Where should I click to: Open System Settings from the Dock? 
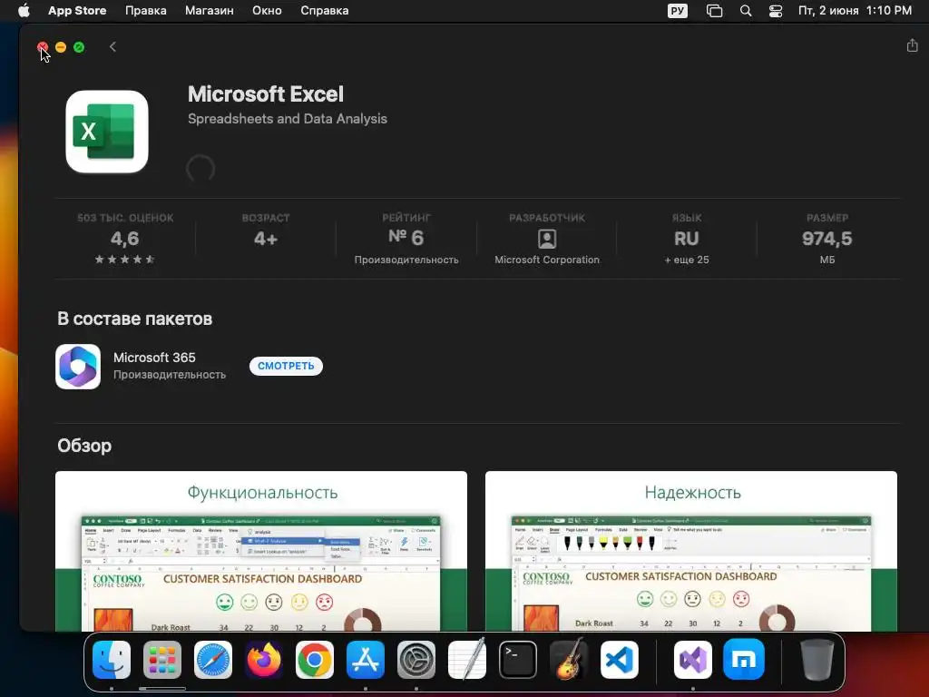click(416, 659)
